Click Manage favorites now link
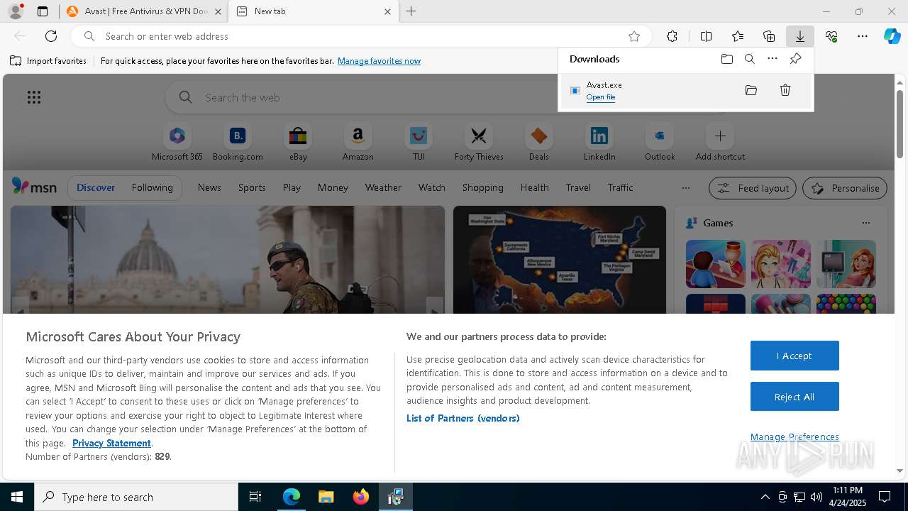 coord(379,61)
